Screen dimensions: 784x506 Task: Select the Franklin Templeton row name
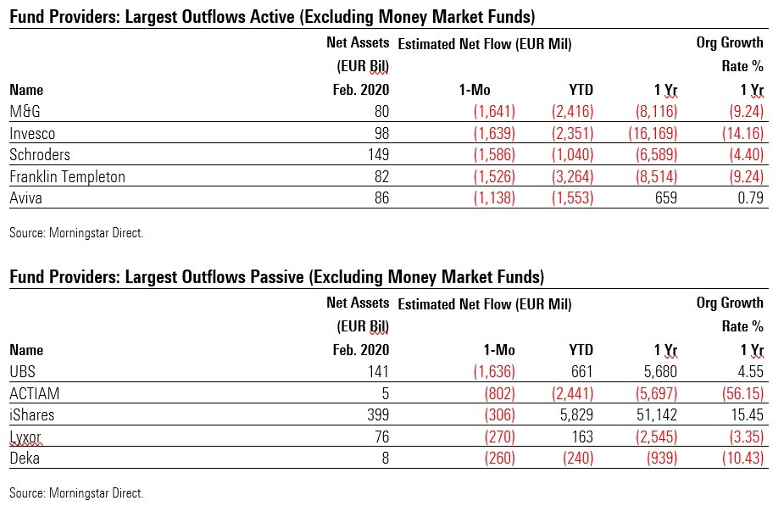click(67, 177)
